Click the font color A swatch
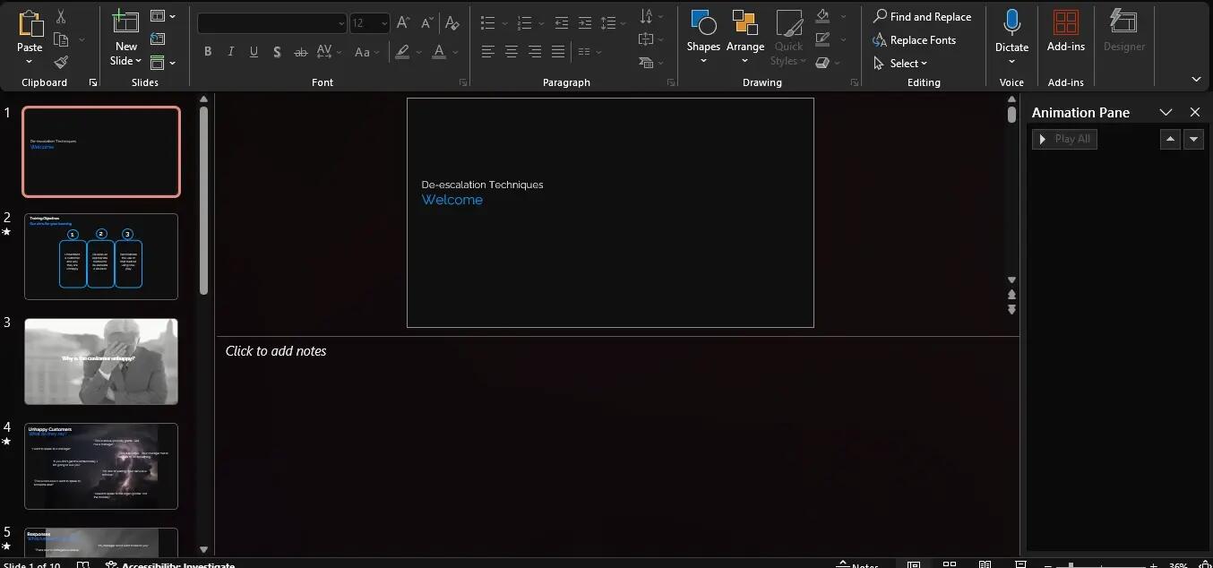This screenshot has height=568, width=1213. pyautogui.click(x=439, y=52)
